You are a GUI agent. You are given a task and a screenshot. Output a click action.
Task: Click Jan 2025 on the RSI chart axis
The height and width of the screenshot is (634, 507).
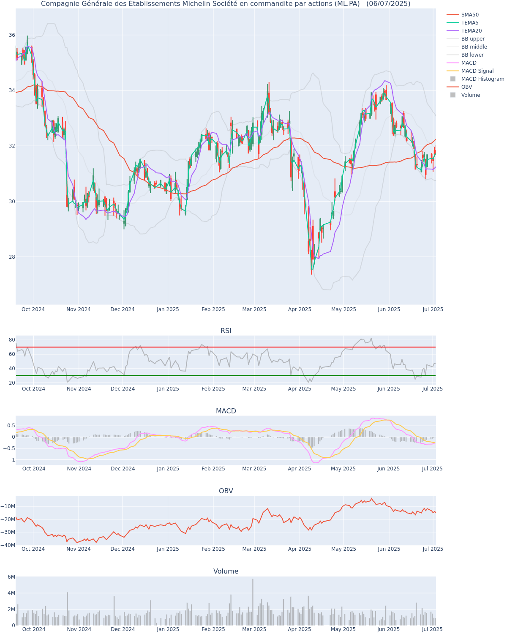(x=168, y=389)
